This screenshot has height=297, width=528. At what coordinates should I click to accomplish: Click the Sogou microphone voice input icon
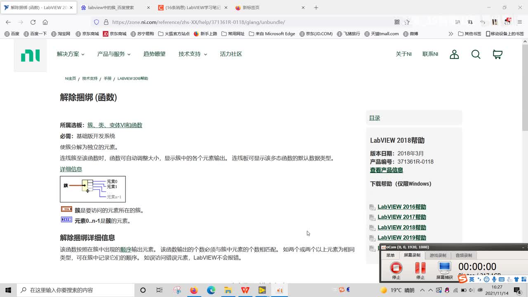coord(494,280)
